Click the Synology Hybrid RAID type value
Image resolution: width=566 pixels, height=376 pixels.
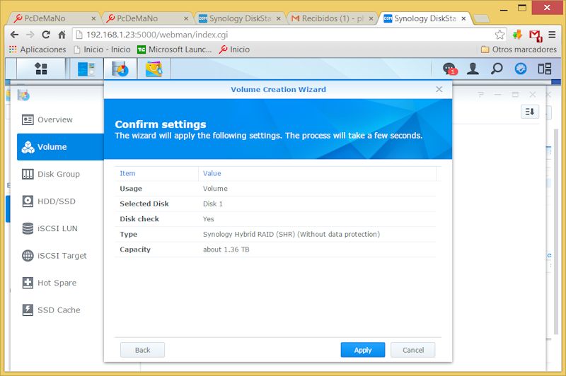[x=291, y=235]
